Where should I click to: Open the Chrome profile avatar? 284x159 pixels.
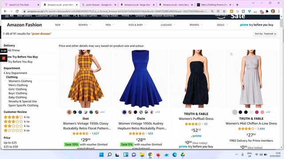[x=273, y=11]
